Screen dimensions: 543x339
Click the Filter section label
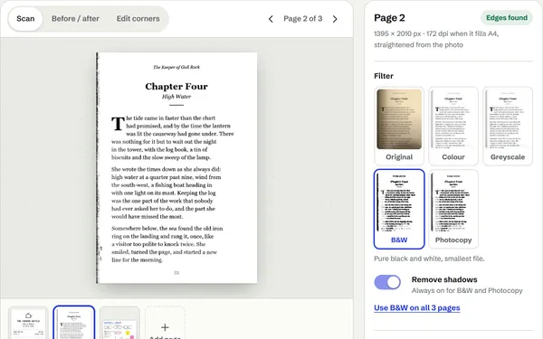click(x=384, y=76)
